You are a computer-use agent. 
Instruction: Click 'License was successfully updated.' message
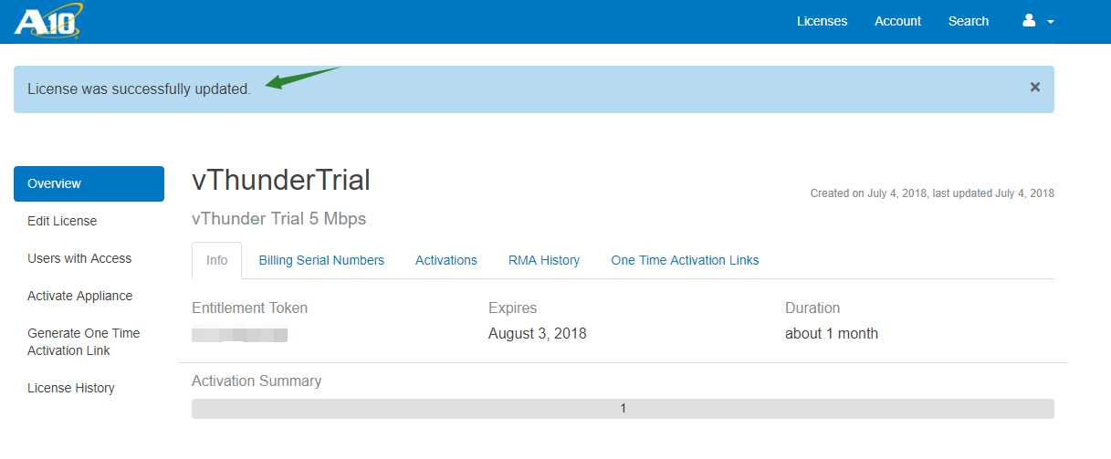tap(139, 89)
